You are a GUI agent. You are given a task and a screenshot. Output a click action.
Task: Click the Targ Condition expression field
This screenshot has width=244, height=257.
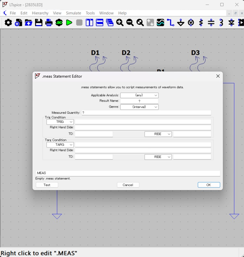[143, 145]
